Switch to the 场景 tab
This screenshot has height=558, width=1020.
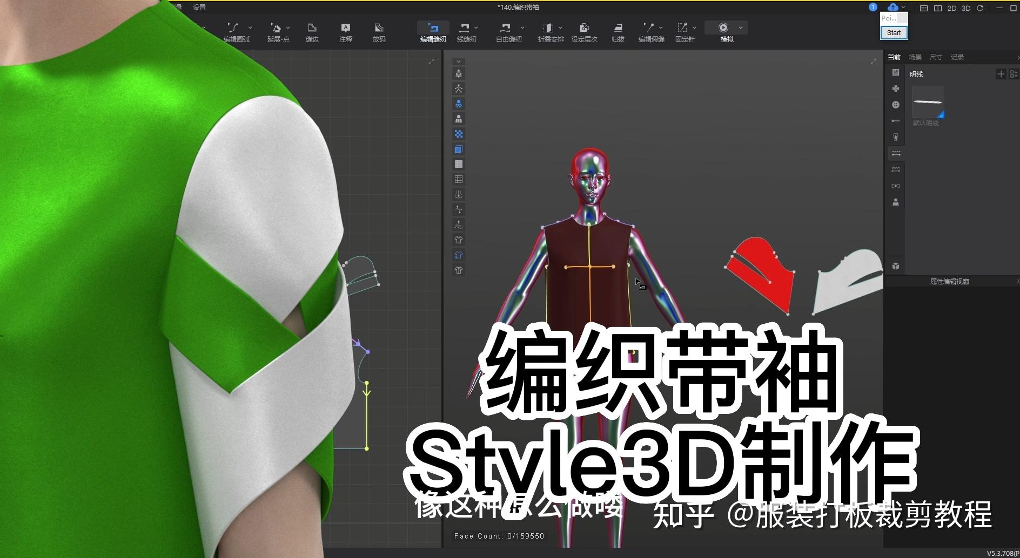(915, 57)
